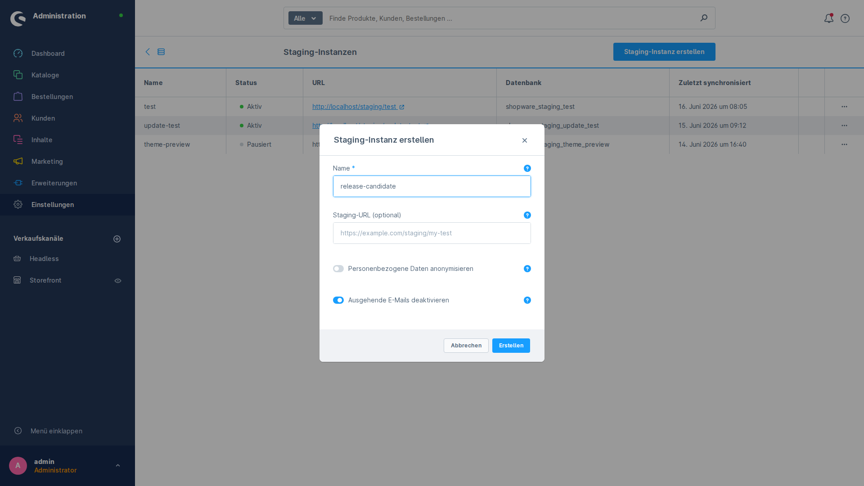Screen dimensions: 864x486
Task: Show help for the Name field
Action: coord(527,168)
